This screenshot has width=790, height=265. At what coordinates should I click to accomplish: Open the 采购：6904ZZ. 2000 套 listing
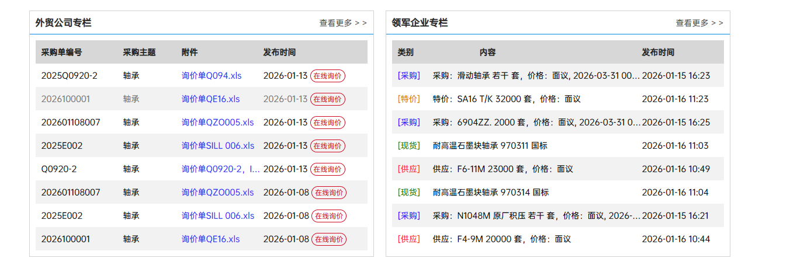click(536, 123)
